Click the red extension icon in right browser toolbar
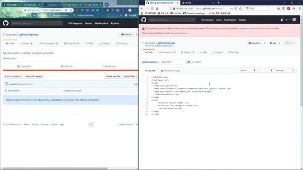303x170 pixels. click(x=288, y=8)
